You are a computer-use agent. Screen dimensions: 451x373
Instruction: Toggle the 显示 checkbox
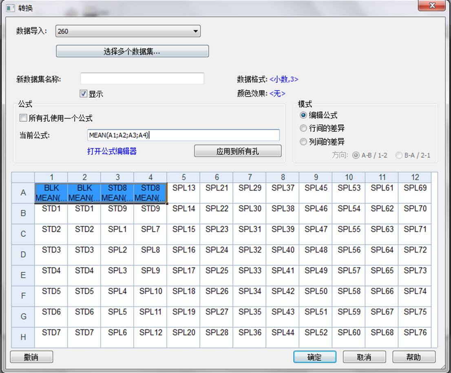point(84,94)
